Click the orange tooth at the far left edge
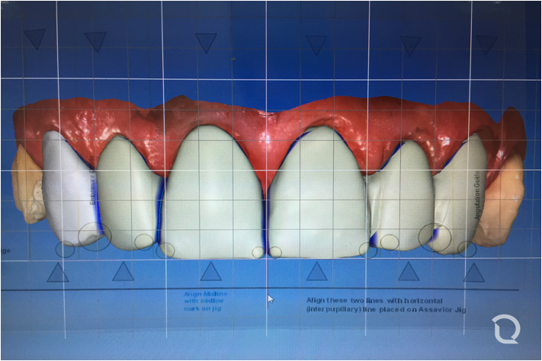Viewport: 542px width, 361px height. pyautogui.click(x=27, y=185)
